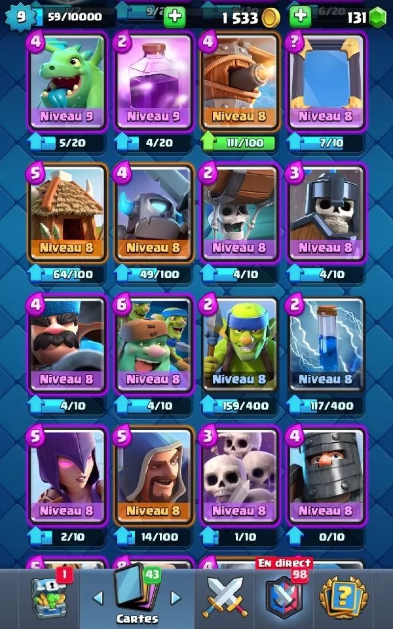Open the tournament trophy question mark tab
The height and width of the screenshot is (629, 393).
pyautogui.click(x=344, y=598)
